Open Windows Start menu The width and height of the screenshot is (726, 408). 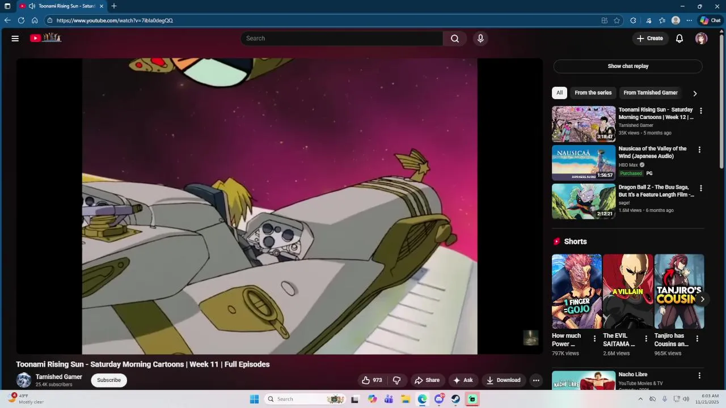254,399
